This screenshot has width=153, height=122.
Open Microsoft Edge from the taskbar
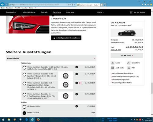[27, 120]
